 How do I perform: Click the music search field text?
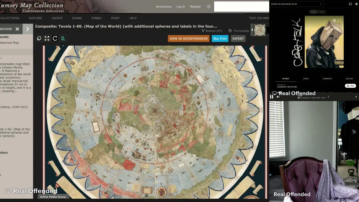[284, 4]
